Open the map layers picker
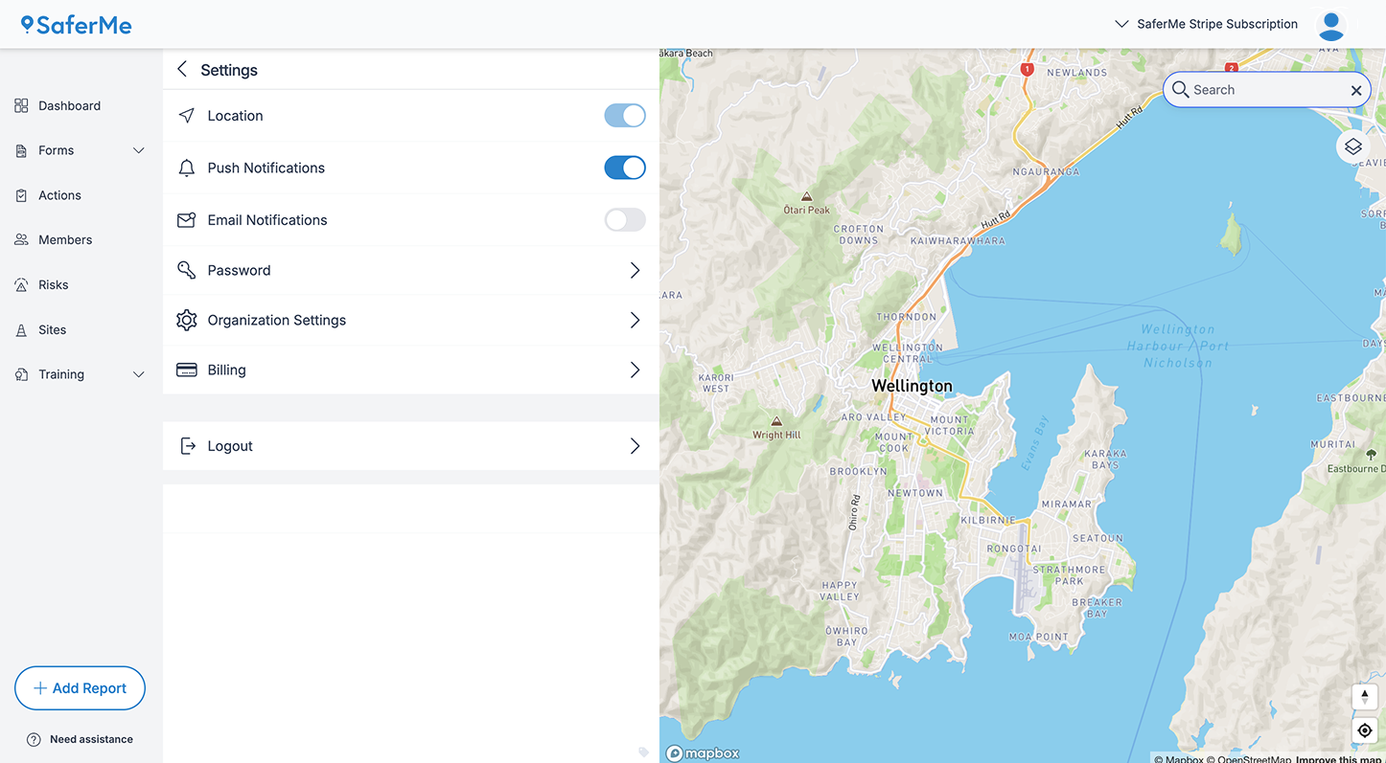1386x763 pixels. pos(1352,146)
